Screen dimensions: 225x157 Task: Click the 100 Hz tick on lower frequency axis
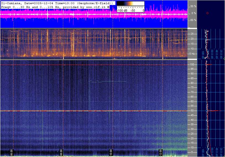pos(192,65)
